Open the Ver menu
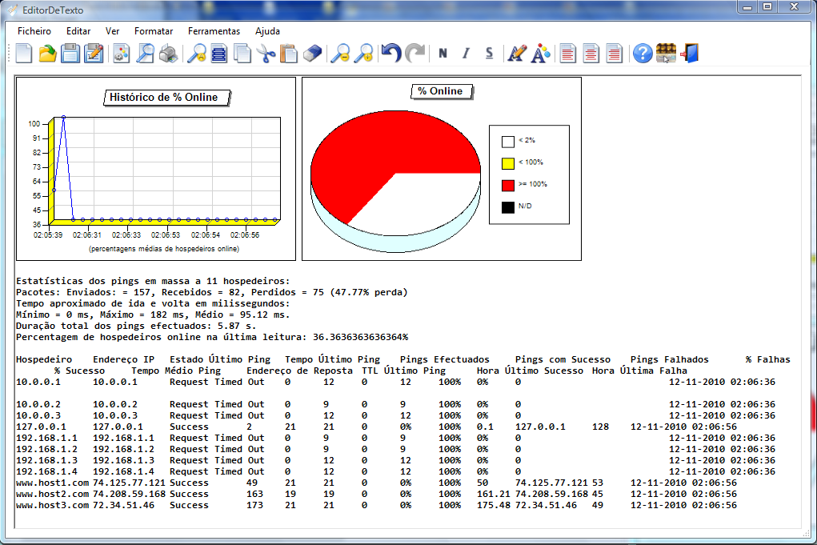Image resolution: width=817 pixels, height=545 pixels. [x=113, y=31]
